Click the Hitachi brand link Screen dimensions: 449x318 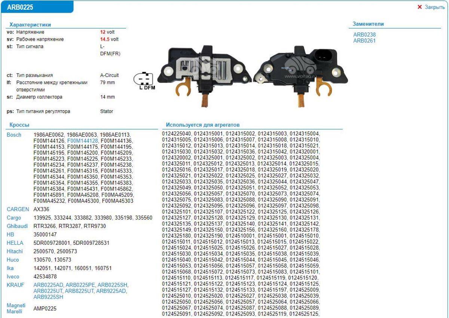pos(15,251)
